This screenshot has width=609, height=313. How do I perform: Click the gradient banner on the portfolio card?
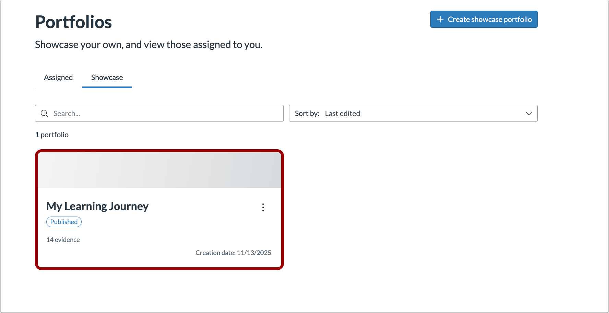pyautogui.click(x=159, y=170)
